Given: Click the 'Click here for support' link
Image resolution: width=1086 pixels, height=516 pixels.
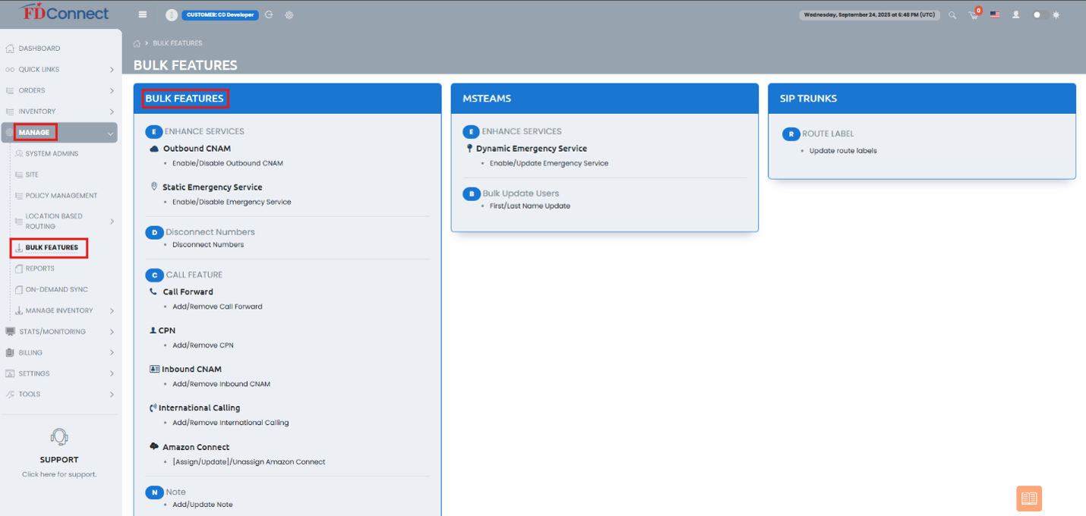Looking at the screenshot, I should [x=59, y=474].
